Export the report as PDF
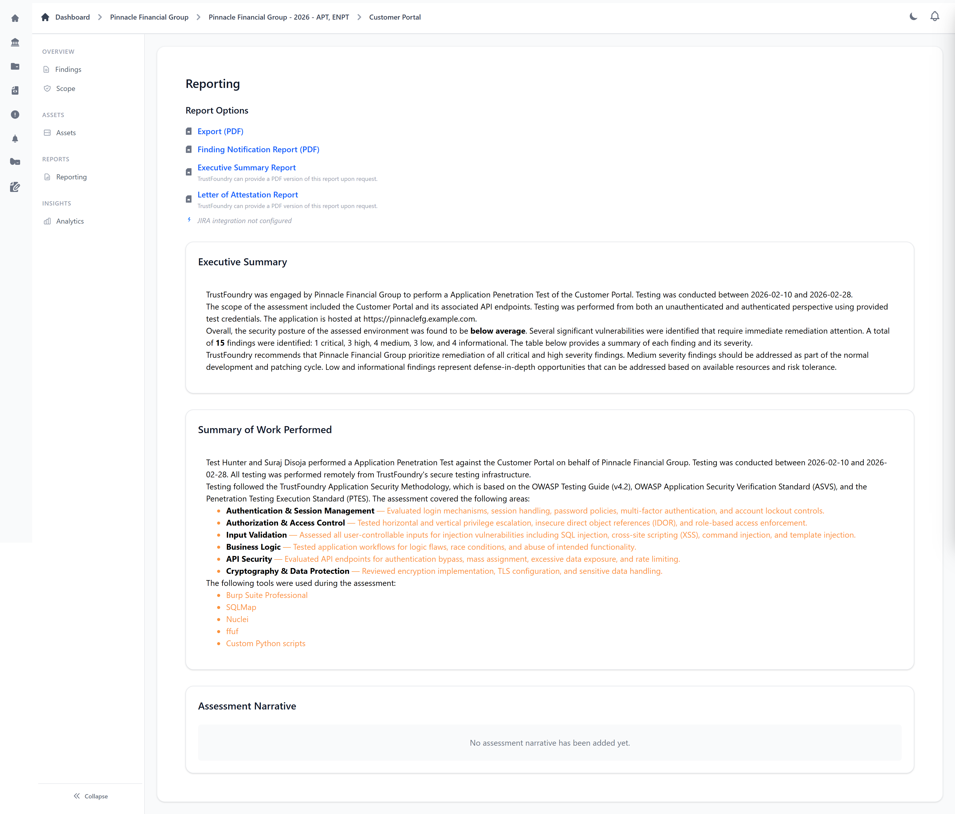Image resolution: width=955 pixels, height=814 pixels. [x=220, y=131]
